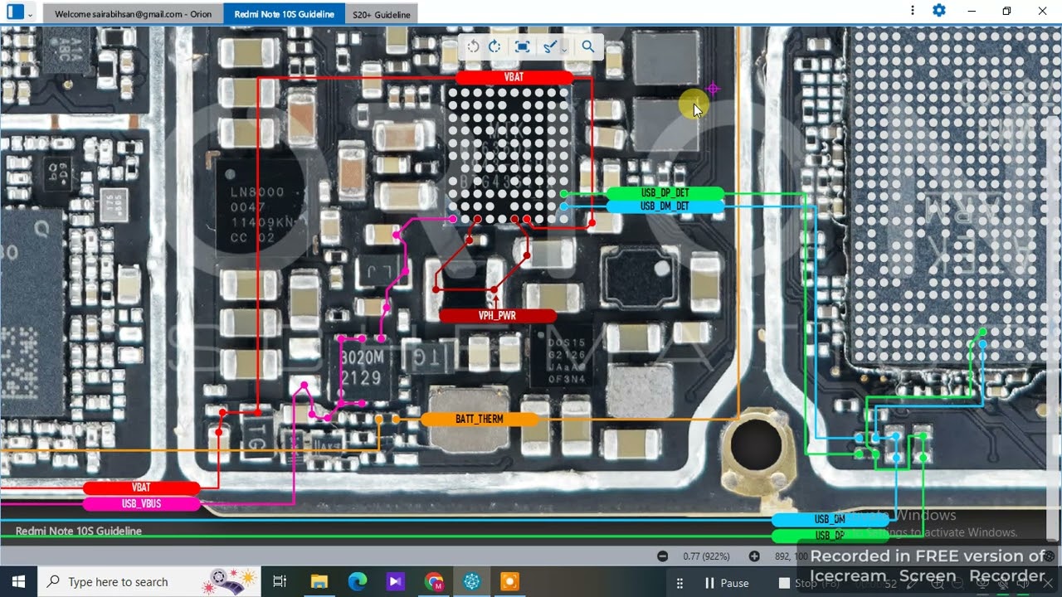Image resolution: width=1062 pixels, height=597 pixels.
Task: Zoom out with the minus button
Action: (x=662, y=556)
